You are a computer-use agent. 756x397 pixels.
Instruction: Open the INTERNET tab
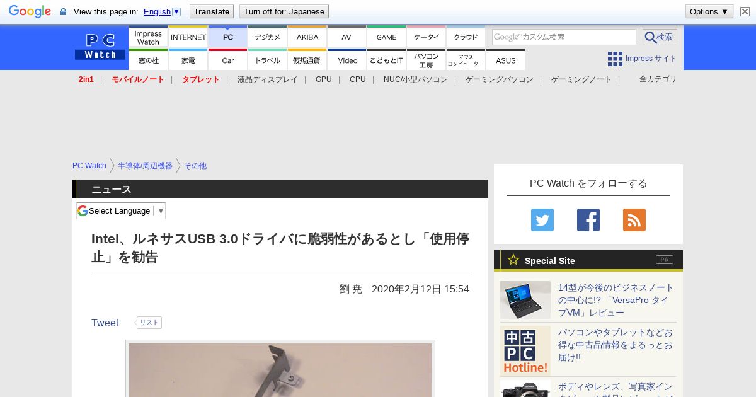[188, 37]
